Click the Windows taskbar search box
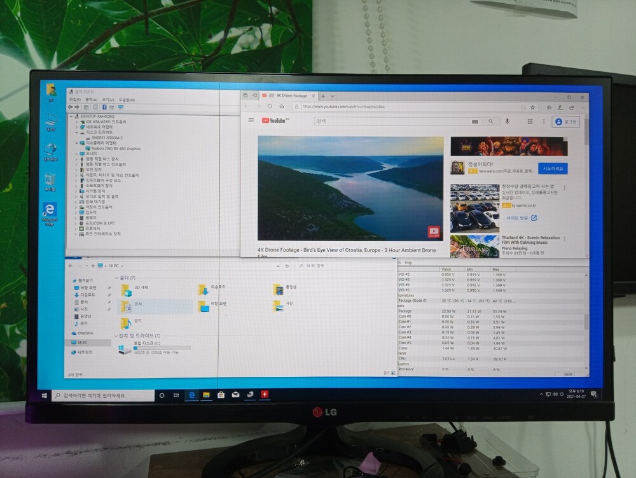 (102, 395)
